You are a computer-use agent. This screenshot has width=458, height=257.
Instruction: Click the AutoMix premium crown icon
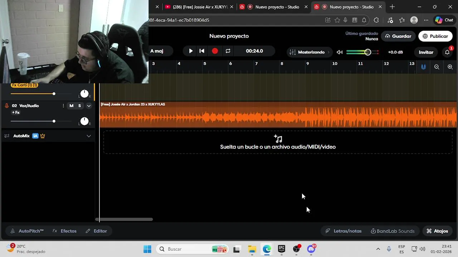43,136
